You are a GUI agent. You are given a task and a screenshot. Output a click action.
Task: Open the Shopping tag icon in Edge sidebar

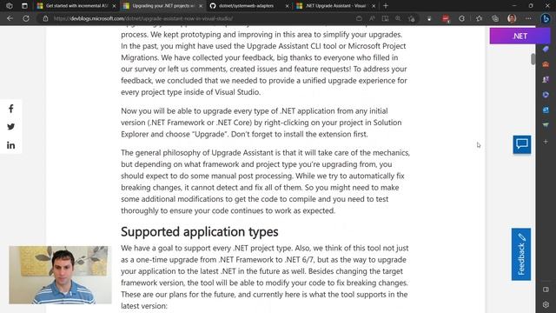pos(546,49)
